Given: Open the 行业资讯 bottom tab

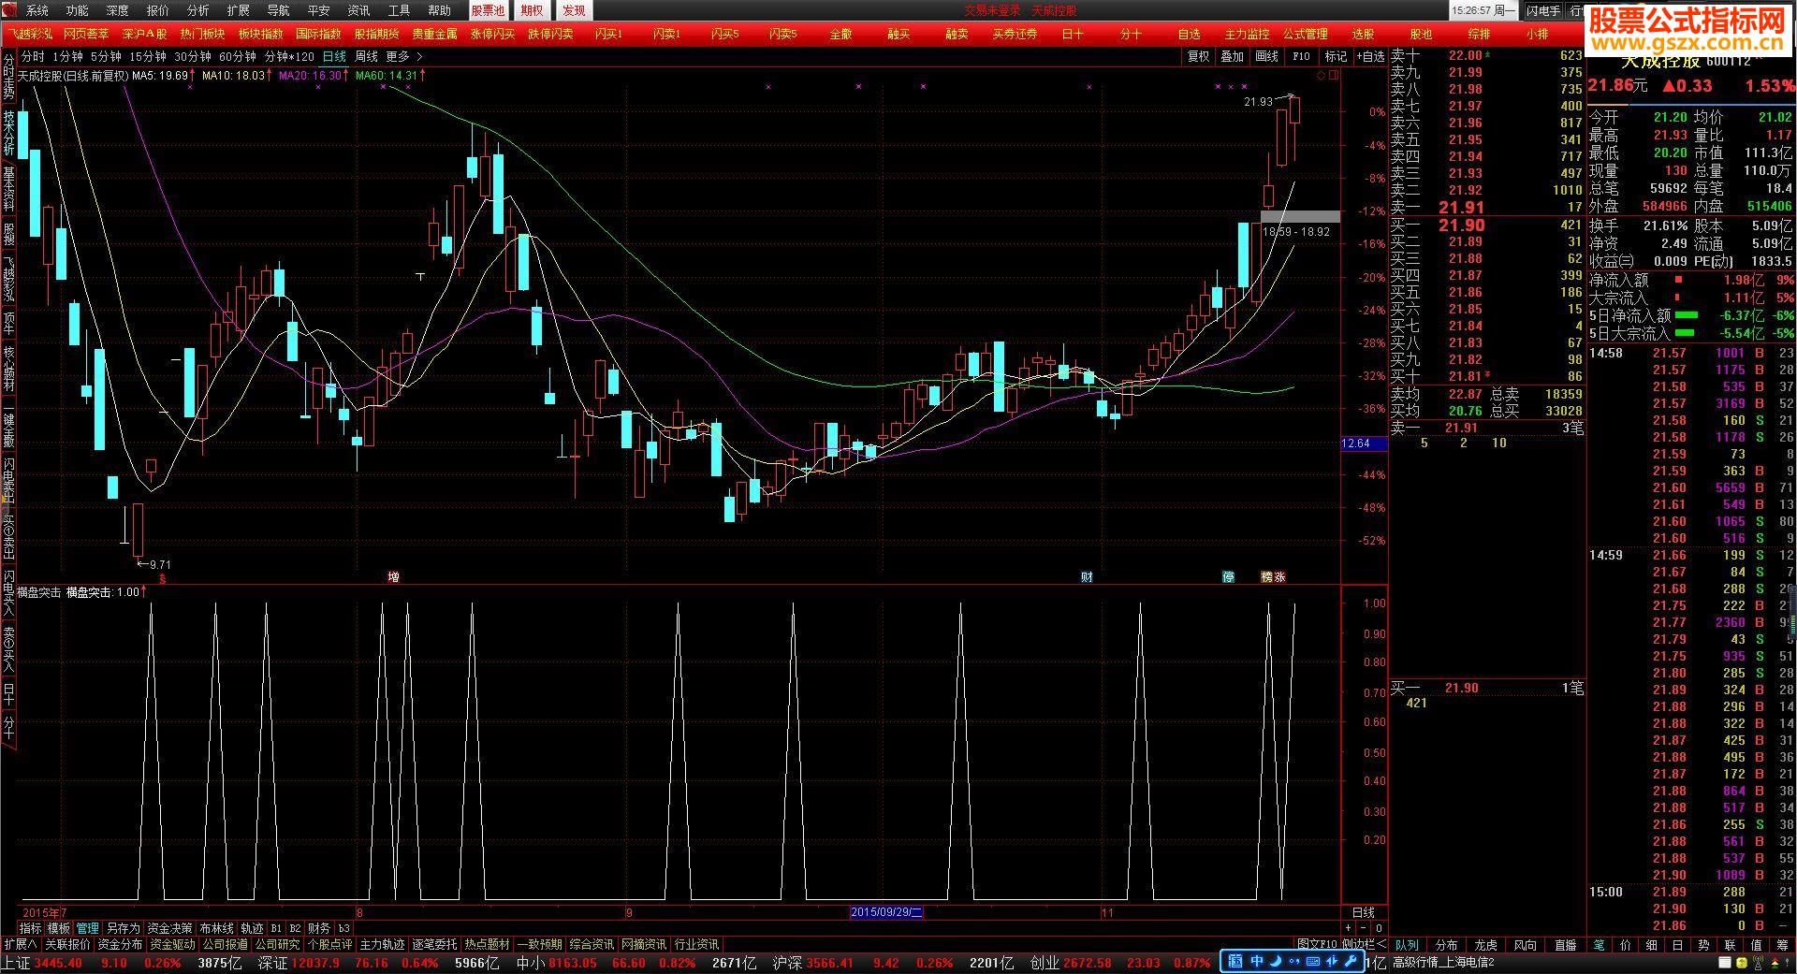Looking at the screenshot, I should pyautogui.click(x=696, y=944).
